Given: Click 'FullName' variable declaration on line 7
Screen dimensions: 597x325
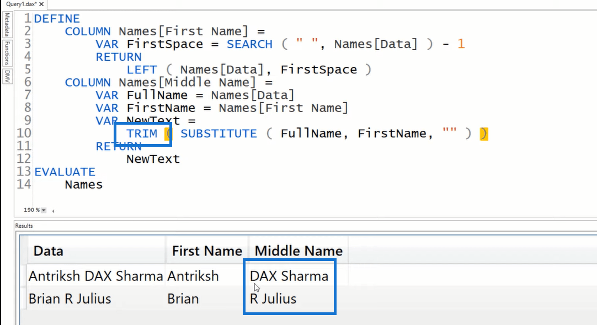Looking at the screenshot, I should (157, 95).
